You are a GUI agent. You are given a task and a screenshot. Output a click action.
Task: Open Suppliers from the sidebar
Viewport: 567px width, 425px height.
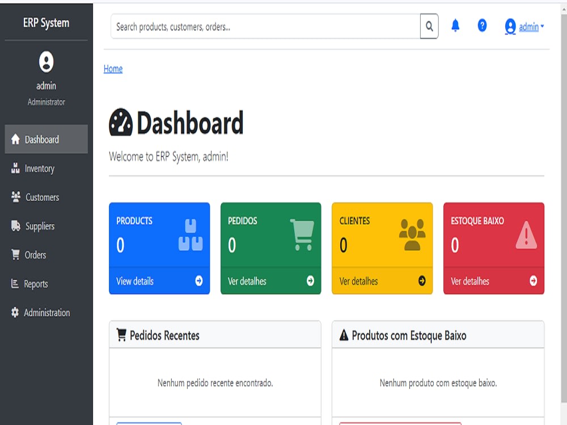point(46,226)
